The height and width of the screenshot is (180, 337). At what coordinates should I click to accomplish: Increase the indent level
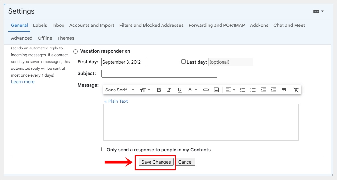[x=274, y=90]
